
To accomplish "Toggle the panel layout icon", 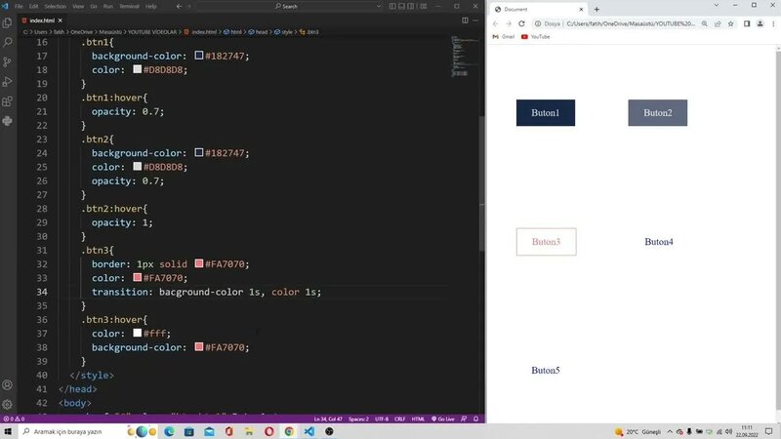I will coord(401,6).
